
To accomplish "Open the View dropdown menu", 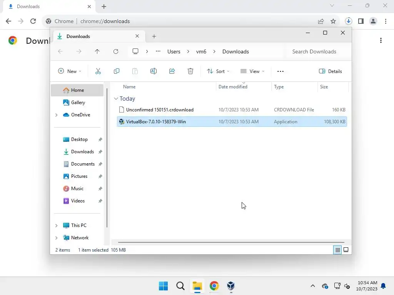I will pos(252,71).
